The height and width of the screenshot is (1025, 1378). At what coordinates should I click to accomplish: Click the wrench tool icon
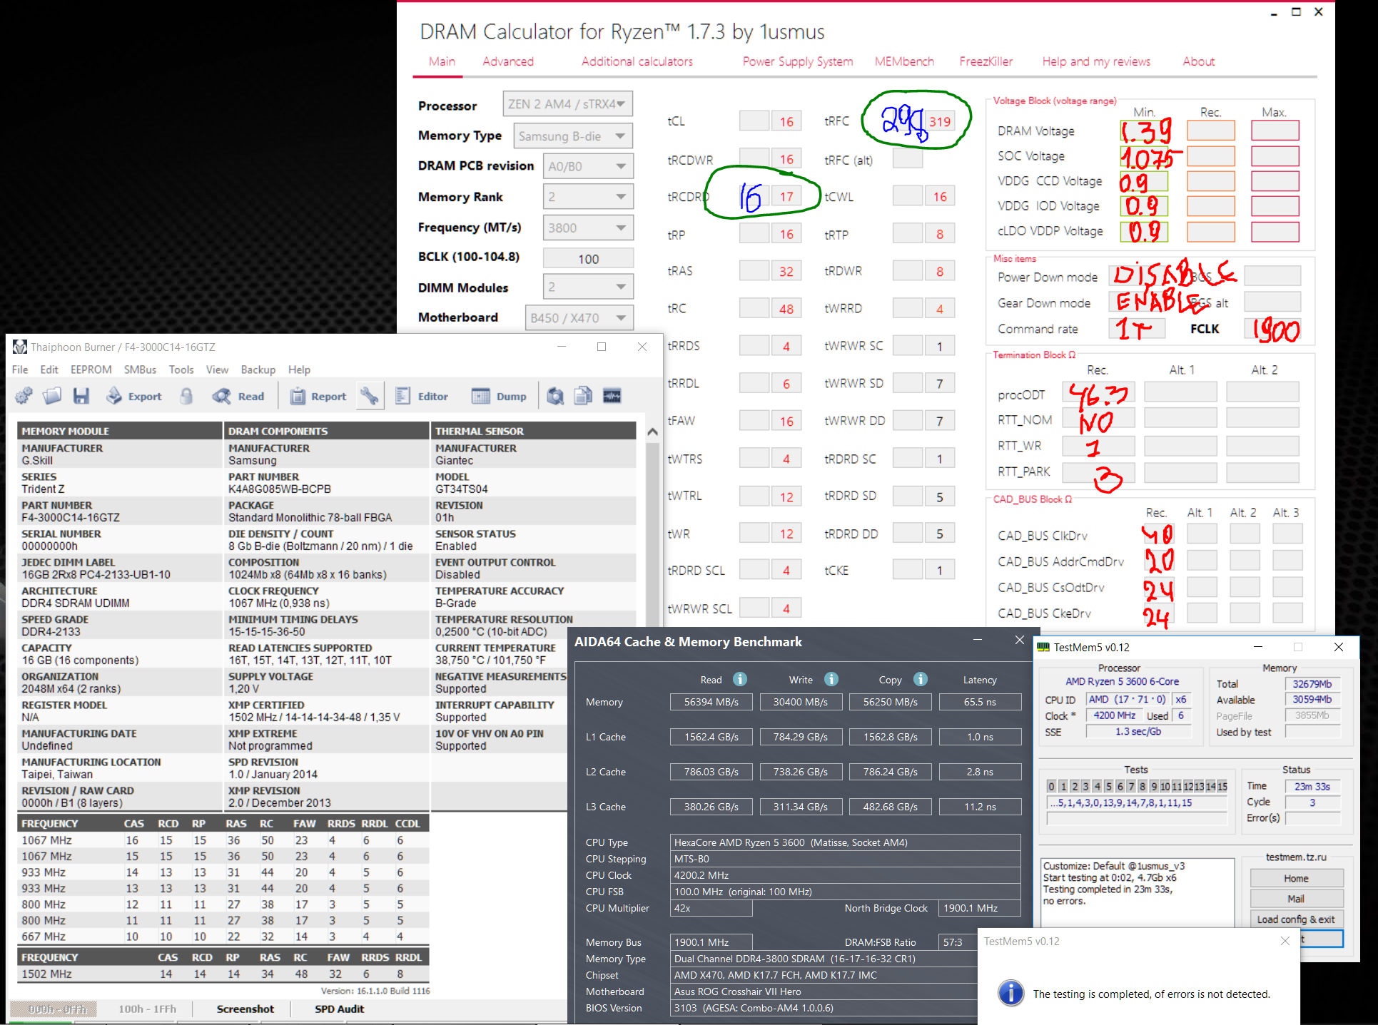[369, 396]
